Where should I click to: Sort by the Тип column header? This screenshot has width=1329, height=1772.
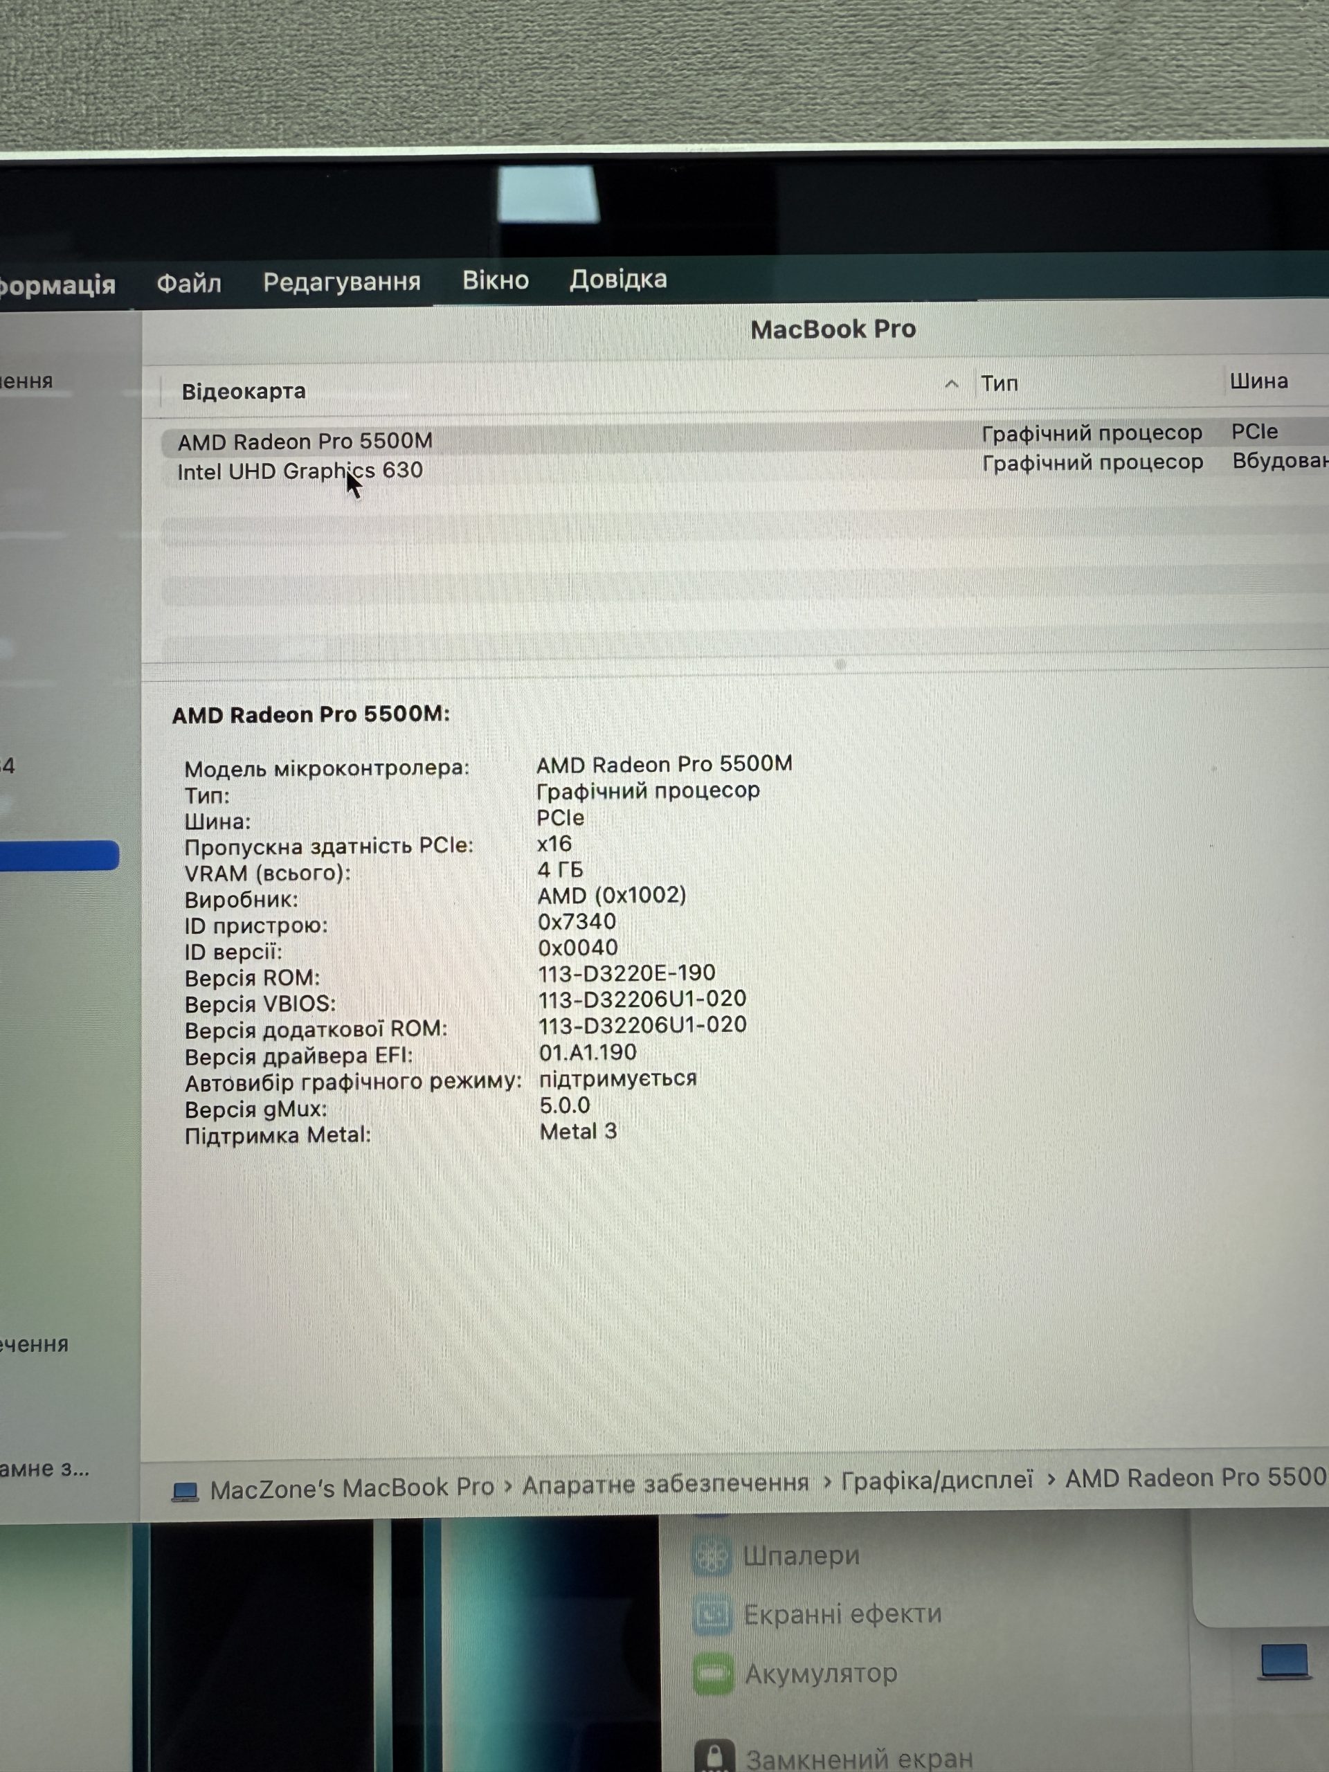point(1000,383)
